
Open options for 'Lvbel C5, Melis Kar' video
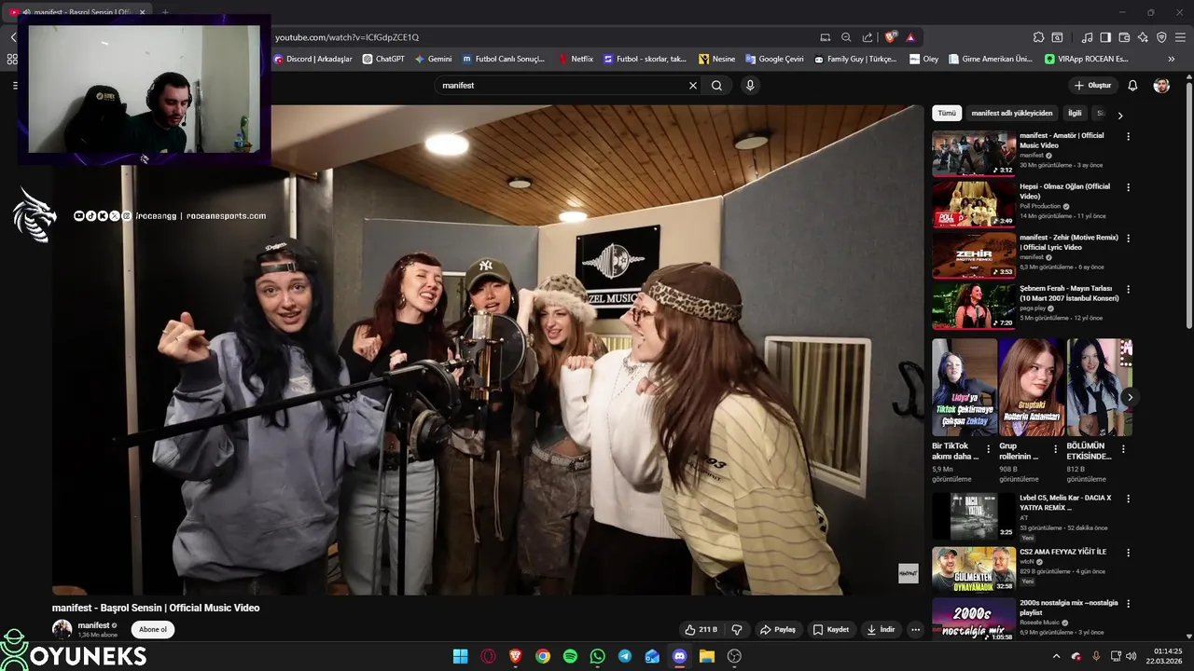pos(1128,499)
